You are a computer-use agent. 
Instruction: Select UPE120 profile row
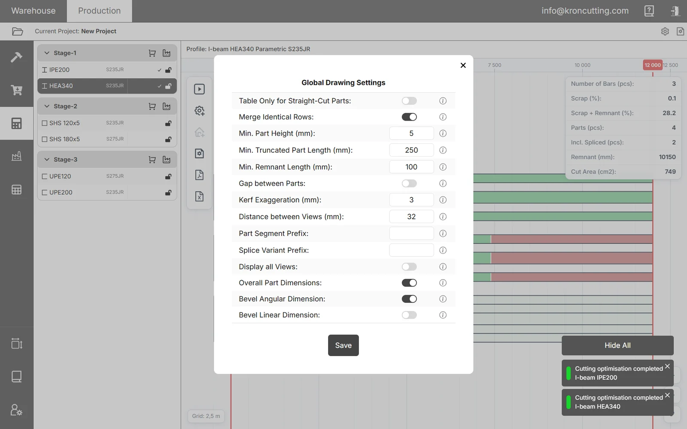click(x=107, y=176)
